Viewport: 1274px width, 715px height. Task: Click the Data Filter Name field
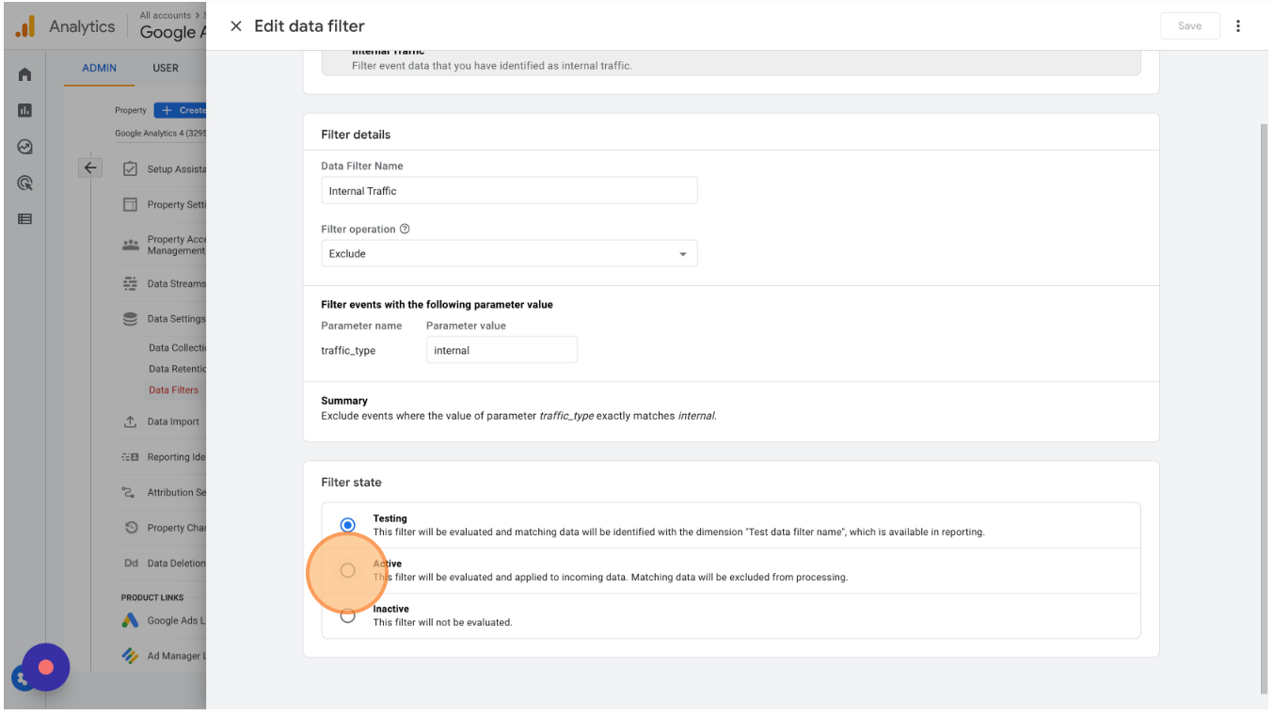pyautogui.click(x=509, y=191)
